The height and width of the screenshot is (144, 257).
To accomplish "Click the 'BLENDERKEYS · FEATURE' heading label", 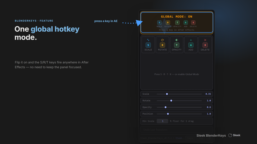I will [34, 21].
